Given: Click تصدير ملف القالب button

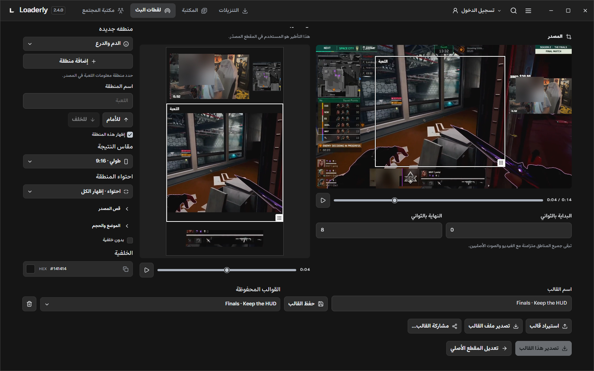Looking at the screenshot, I should 493,326.
